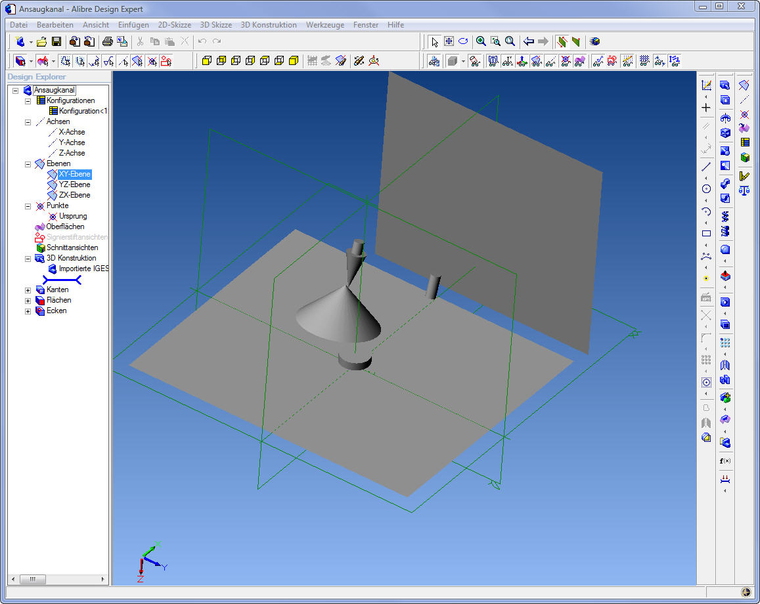Click the Equation Editor f(x) icon
This screenshot has width=760, height=604.
pos(725,461)
